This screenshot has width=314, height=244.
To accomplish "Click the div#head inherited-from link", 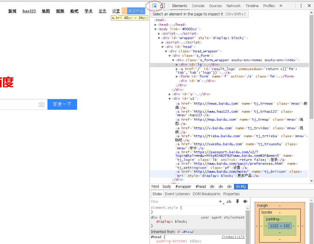I will coord(185,232).
